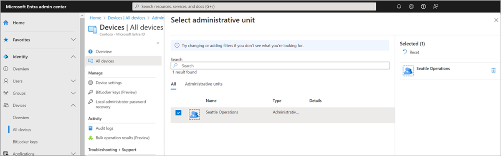Viewport: 501px width, 156px height.
Task: Uncheck the Seattle Operations checkbox
Action: click(x=178, y=113)
